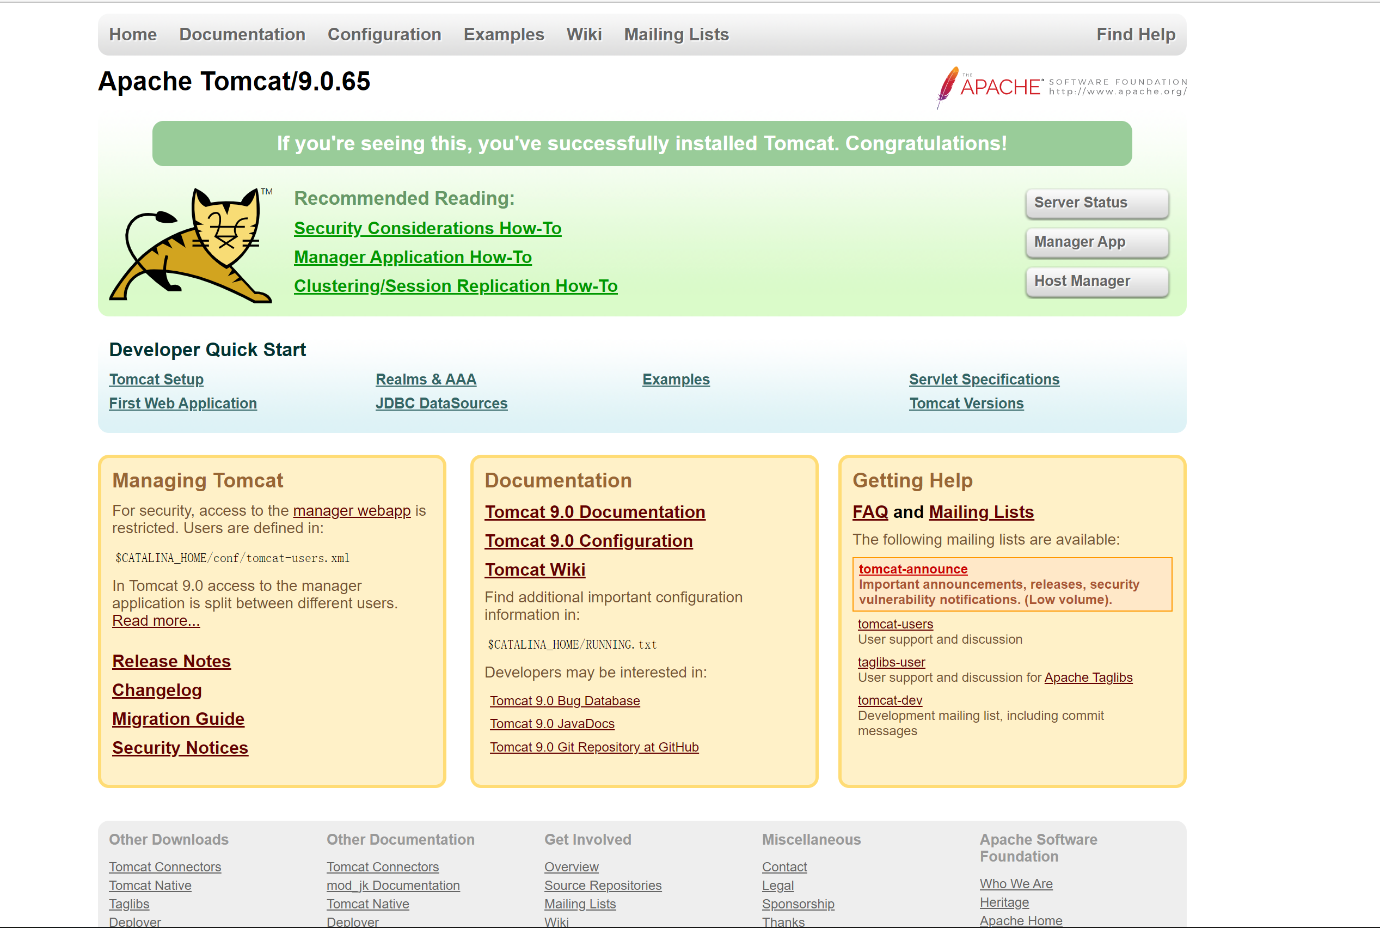Open the tomcat-announce mailing list link
The height and width of the screenshot is (928, 1380).
click(913, 569)
